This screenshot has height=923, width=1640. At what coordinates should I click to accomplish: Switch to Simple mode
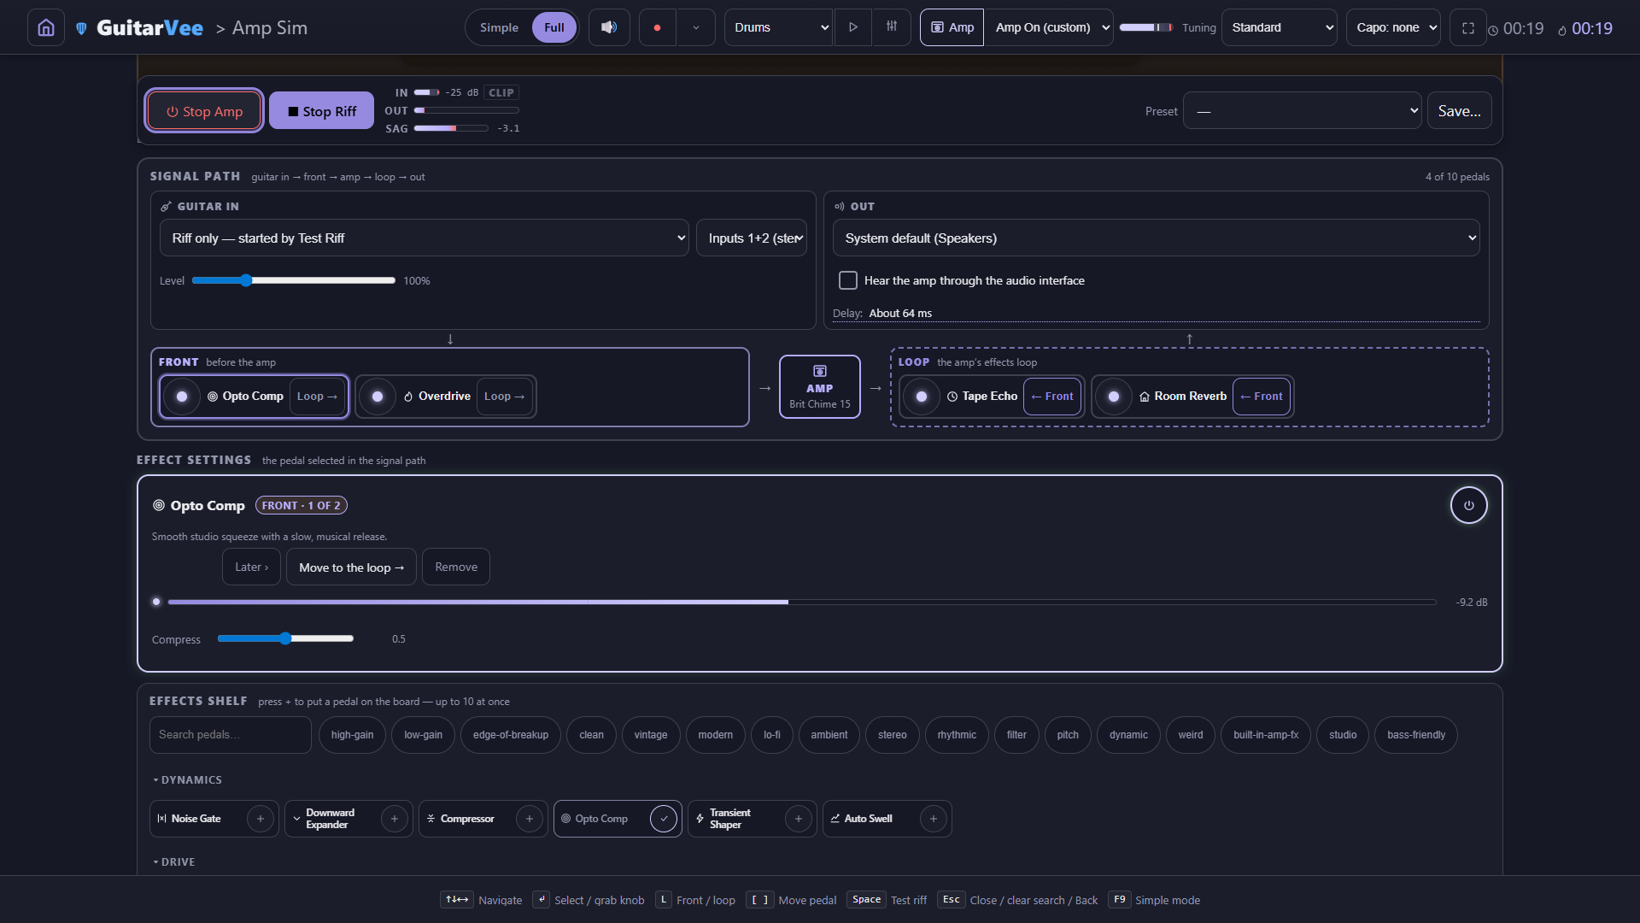[x=499, y=27]
